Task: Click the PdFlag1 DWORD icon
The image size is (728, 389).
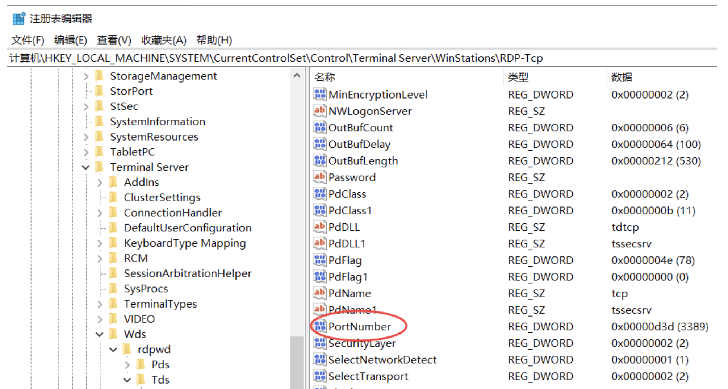Action: click(320, 277)
